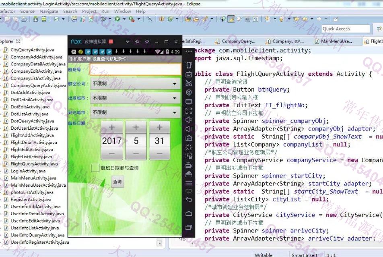The image size is (383, 257).
Task: Increase the month 5 with plus
Action: pyautogui.click(x=136, y=128)
